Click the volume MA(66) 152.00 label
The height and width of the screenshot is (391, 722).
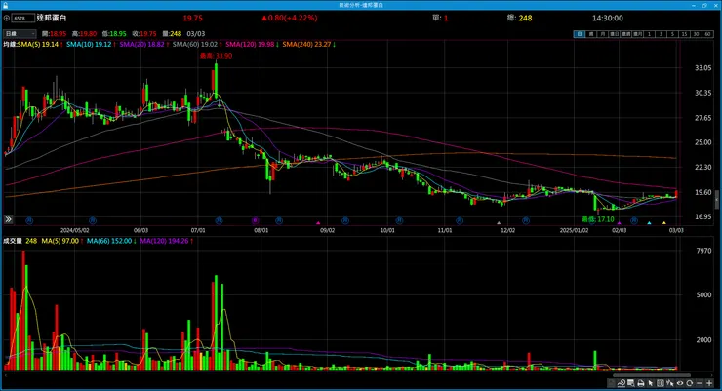[x=111, y=241]
